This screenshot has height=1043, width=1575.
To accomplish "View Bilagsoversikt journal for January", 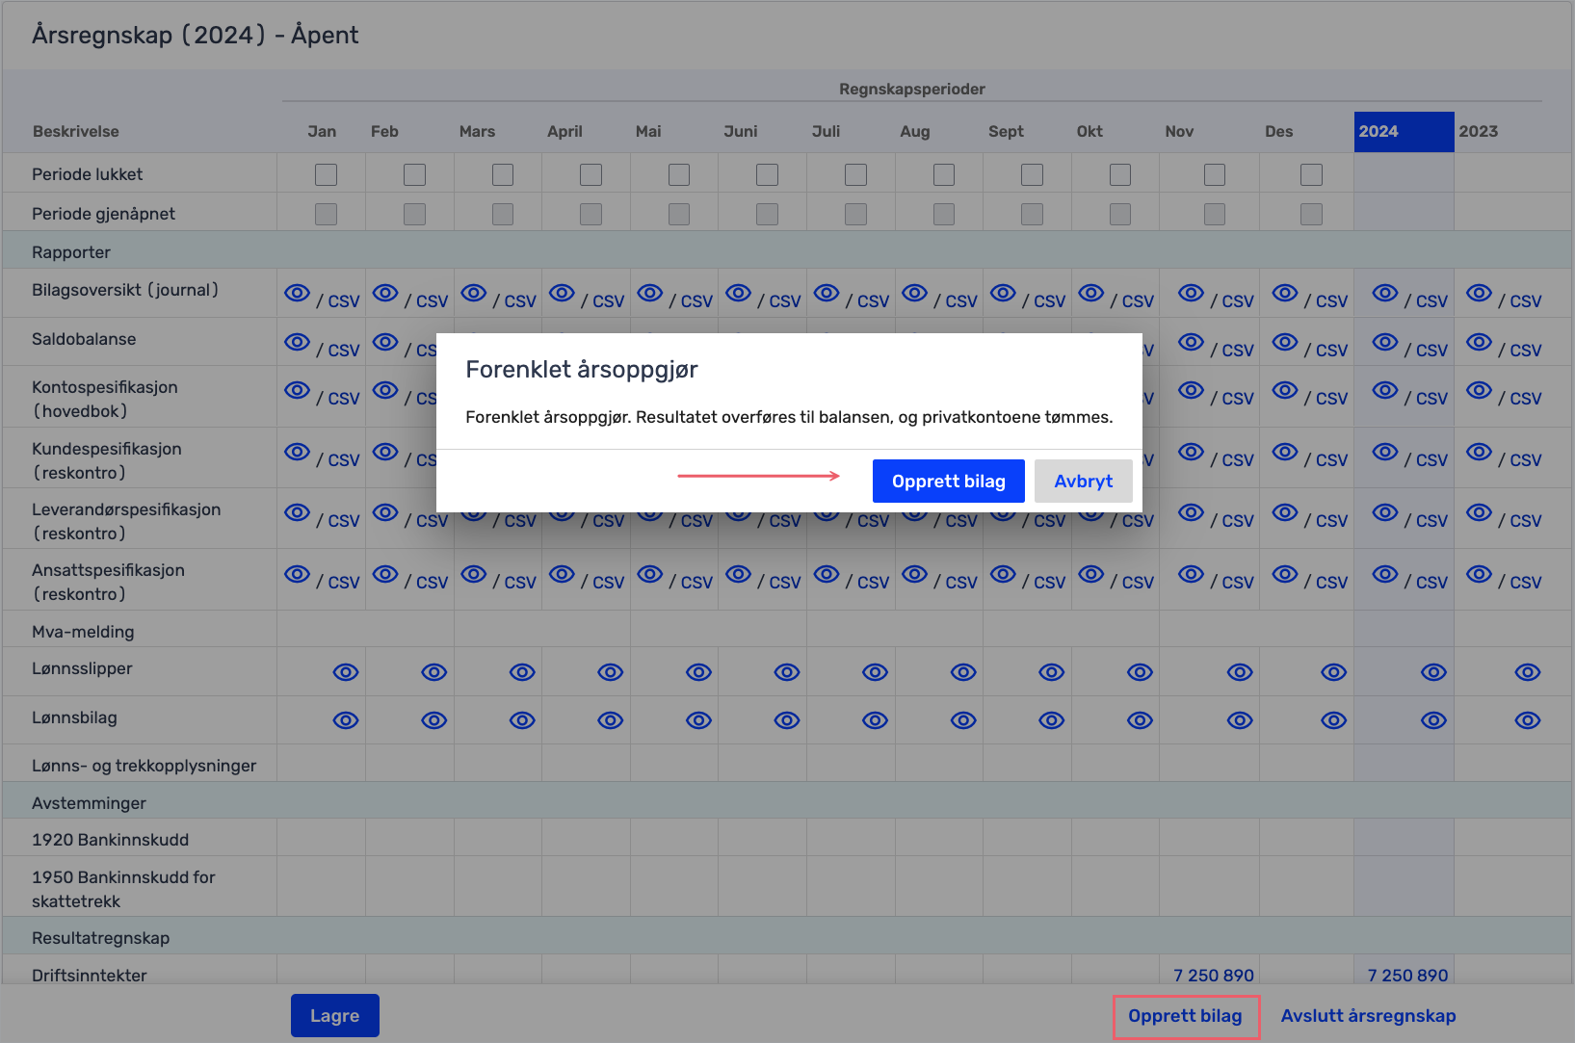I will point(297,294).
